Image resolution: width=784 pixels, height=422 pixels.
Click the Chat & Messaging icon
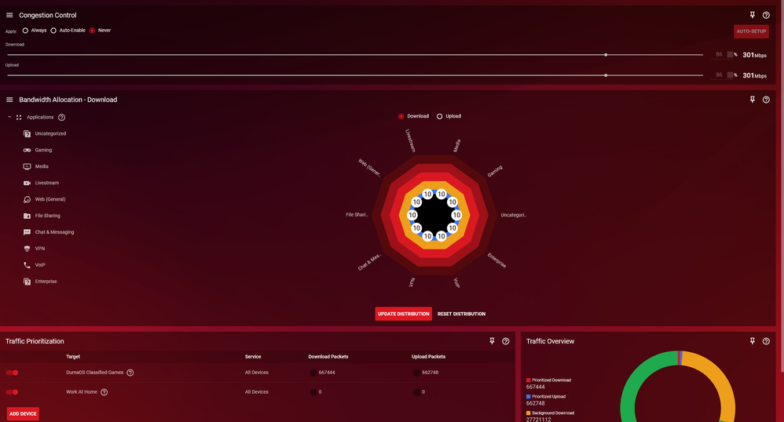pos(27,232)
